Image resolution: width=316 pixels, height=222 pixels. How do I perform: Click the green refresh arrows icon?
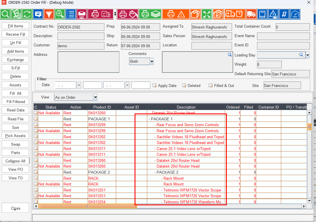[27, 14]
